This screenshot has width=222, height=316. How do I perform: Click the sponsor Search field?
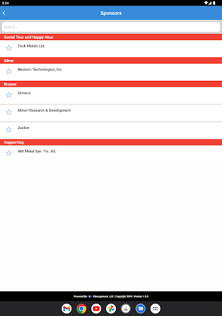(x=111, y=27)
